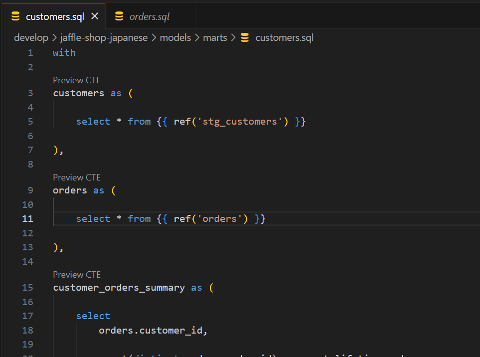
Task: Switch to the orders.sql tab
Action: [150, 16]
